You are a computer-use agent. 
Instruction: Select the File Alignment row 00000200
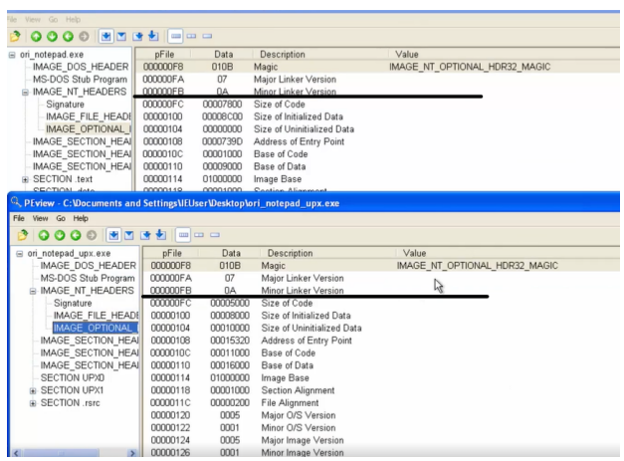pyautogui.click(x=381, y=403)
